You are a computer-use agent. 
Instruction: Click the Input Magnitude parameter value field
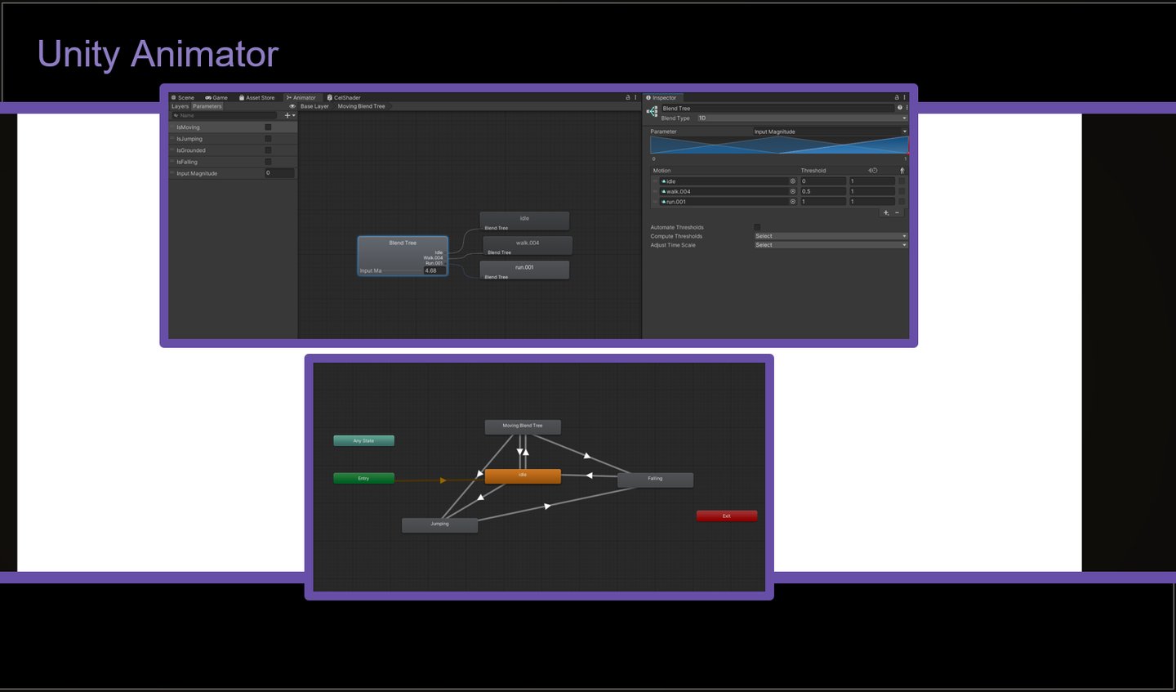[x=279, y=173]
